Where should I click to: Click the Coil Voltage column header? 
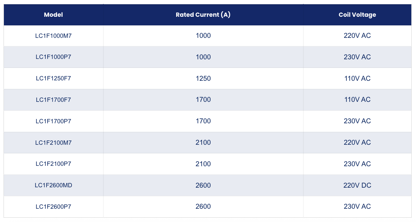357,15
